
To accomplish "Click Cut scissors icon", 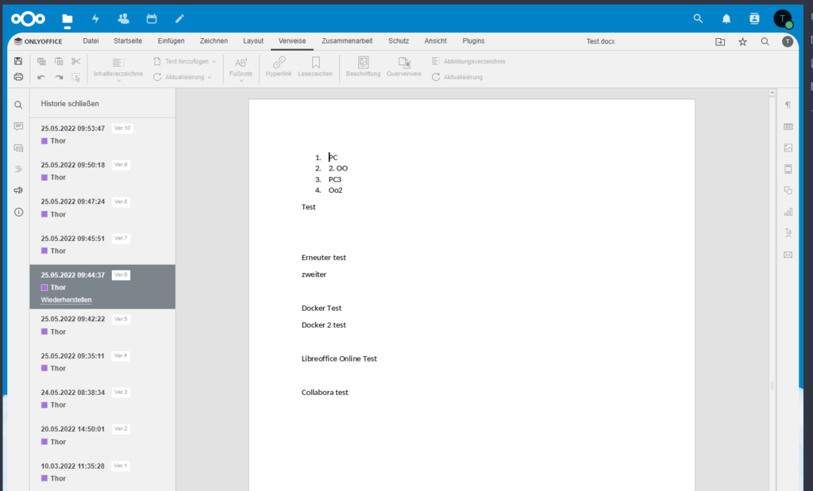I will pos(76,61).
